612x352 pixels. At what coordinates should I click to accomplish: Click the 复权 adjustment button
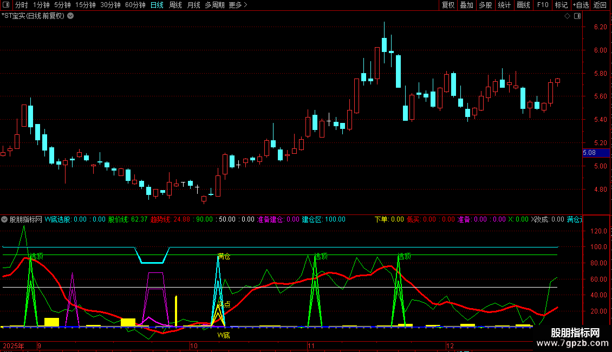pyautogui.click(x=448, y=5)
